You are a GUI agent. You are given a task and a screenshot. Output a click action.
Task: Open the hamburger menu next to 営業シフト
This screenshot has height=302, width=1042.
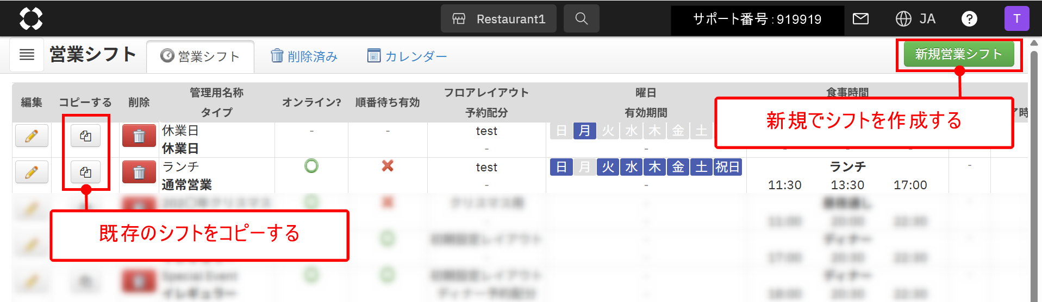coord(27,55)
